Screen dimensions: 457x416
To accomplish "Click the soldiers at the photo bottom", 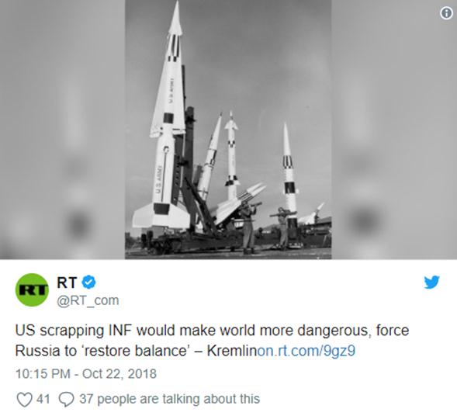I will (266, 227).
